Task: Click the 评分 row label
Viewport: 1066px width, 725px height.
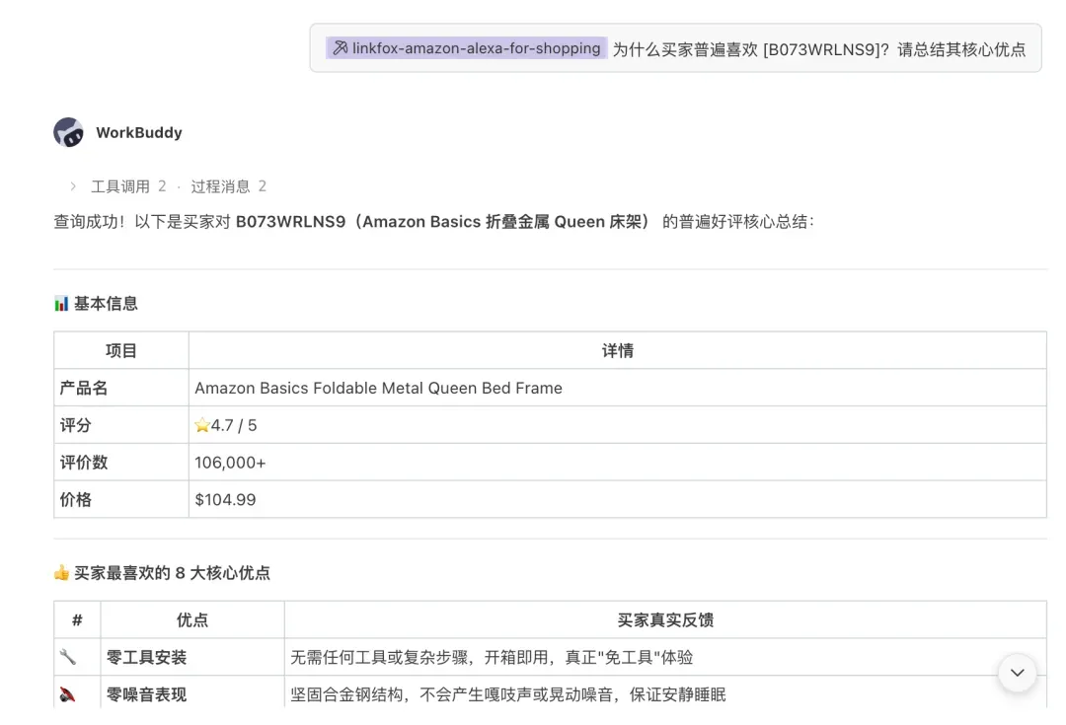Action: (x=75, y=425)
